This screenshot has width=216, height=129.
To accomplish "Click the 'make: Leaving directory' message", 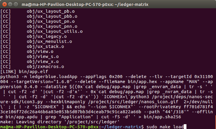I will pos(59,122).
